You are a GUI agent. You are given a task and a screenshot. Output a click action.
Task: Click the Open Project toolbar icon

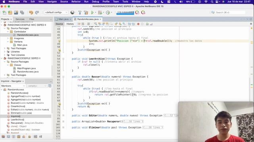[x=16, y=12]
